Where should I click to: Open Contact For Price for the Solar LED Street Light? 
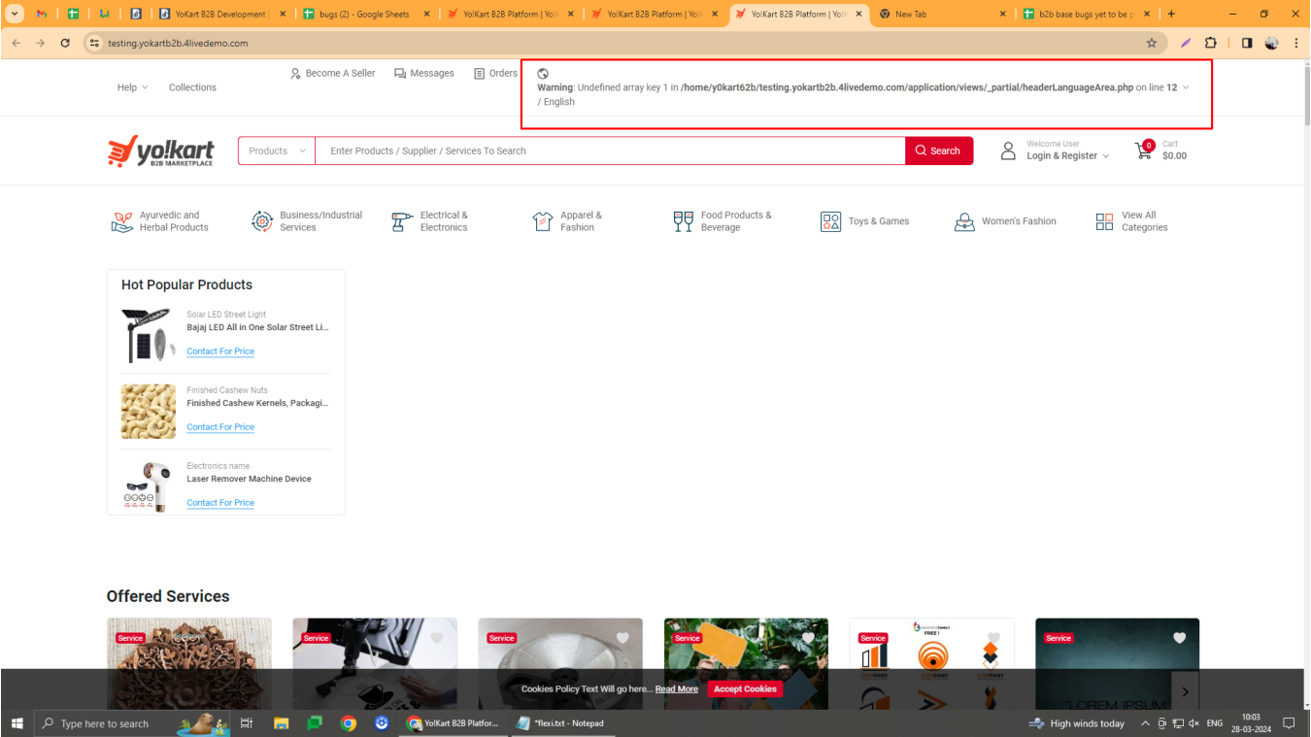(x=220, y=351)
